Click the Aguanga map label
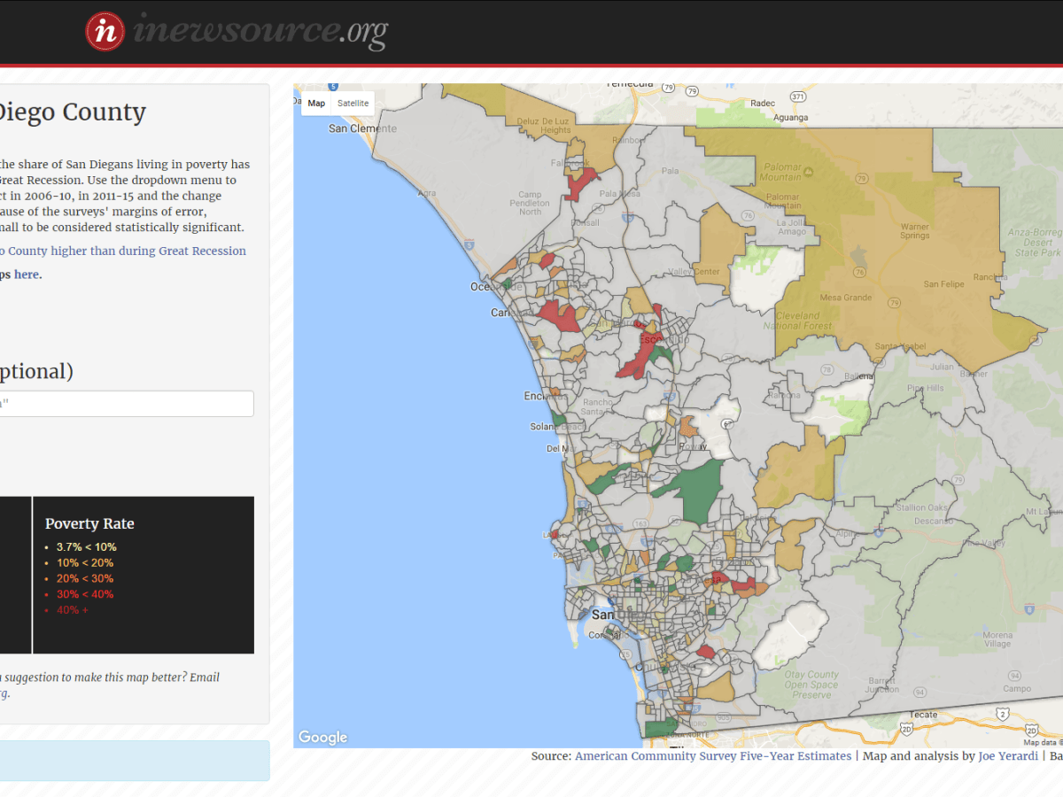Viewport: 1063px width, 797px height. click(x=790, y=117)
